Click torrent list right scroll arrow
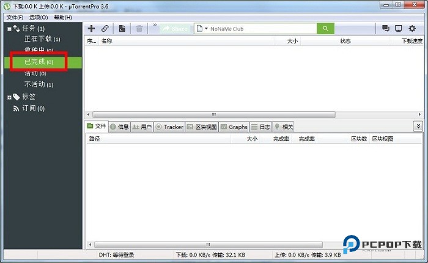The height and width of the screenshot is (263, 428). point(420,114)
